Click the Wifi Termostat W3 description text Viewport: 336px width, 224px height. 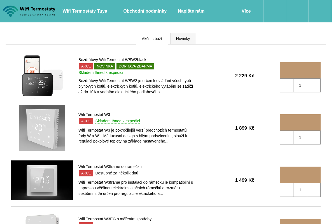[133, 136]
